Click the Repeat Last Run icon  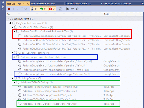point(21,9)
